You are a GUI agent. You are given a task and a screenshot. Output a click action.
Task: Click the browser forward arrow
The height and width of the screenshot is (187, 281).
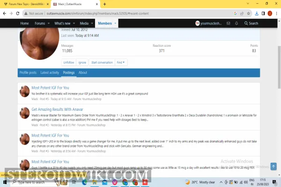click(x=11, y=14)
